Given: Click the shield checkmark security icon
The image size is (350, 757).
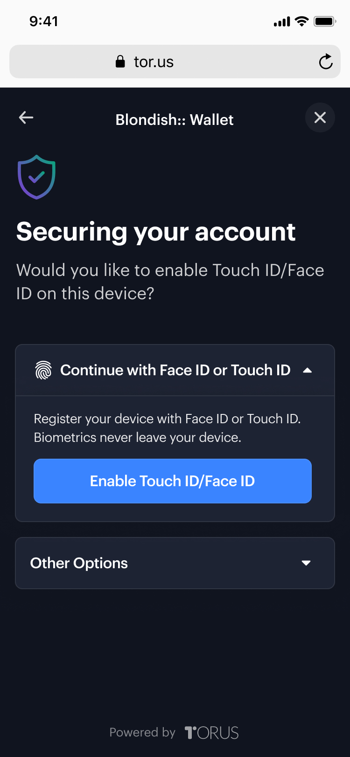Looking at the screenshot, I should (x=36, y=177).
